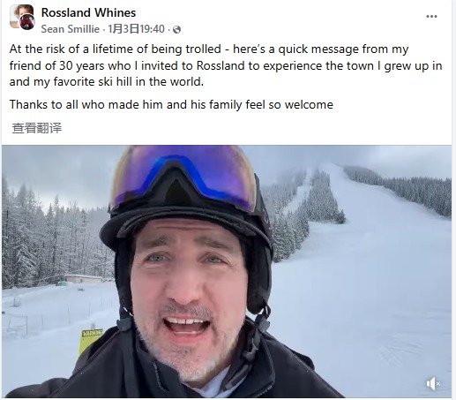This screenshot has width=456, height=400.
Task: Click 查看翻译 to see translation
Action: pos(37,128)
